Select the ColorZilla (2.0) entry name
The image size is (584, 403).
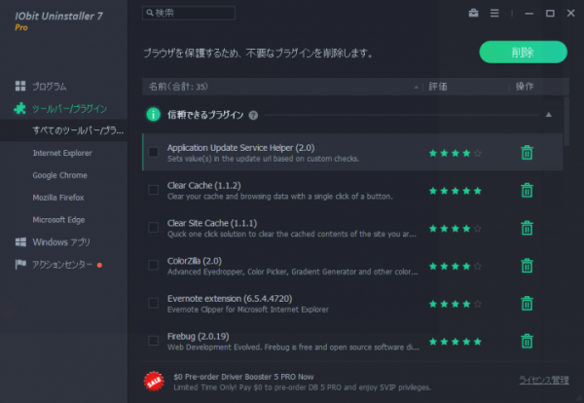(x=195, y=261)
